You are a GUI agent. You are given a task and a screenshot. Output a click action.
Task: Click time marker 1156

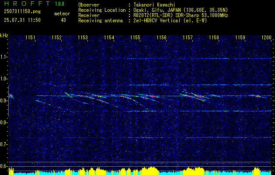[x=161, y=38]
